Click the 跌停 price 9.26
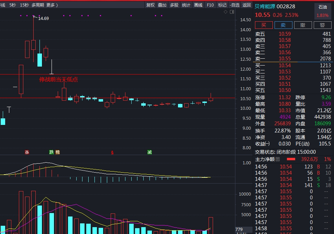 [326, 97]
